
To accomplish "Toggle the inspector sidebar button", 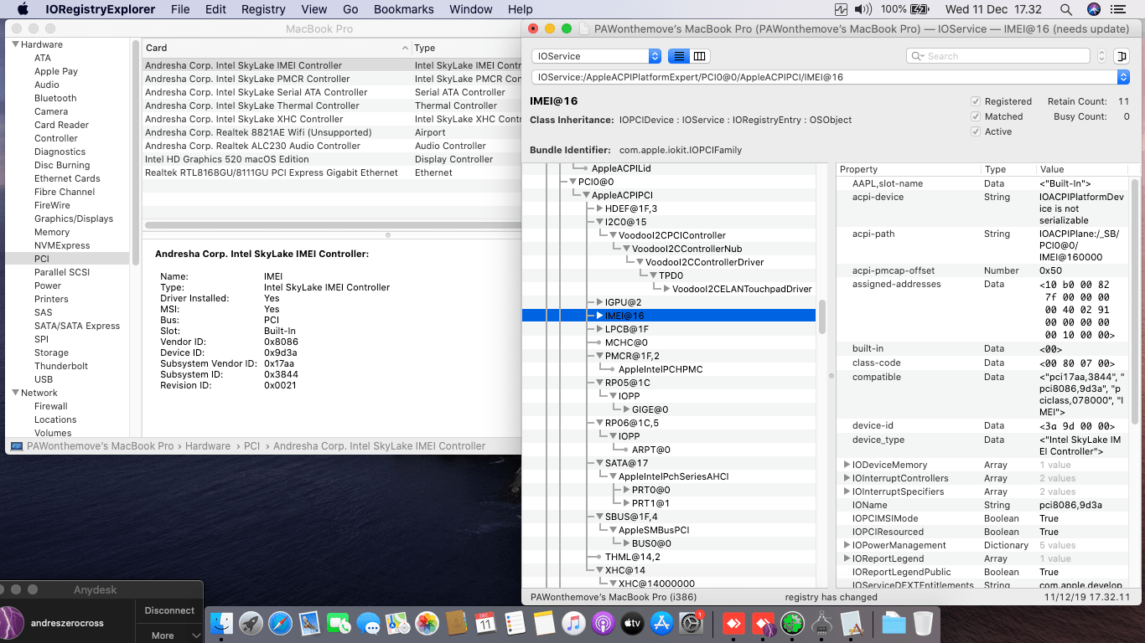I will (x=1122, y=56).
